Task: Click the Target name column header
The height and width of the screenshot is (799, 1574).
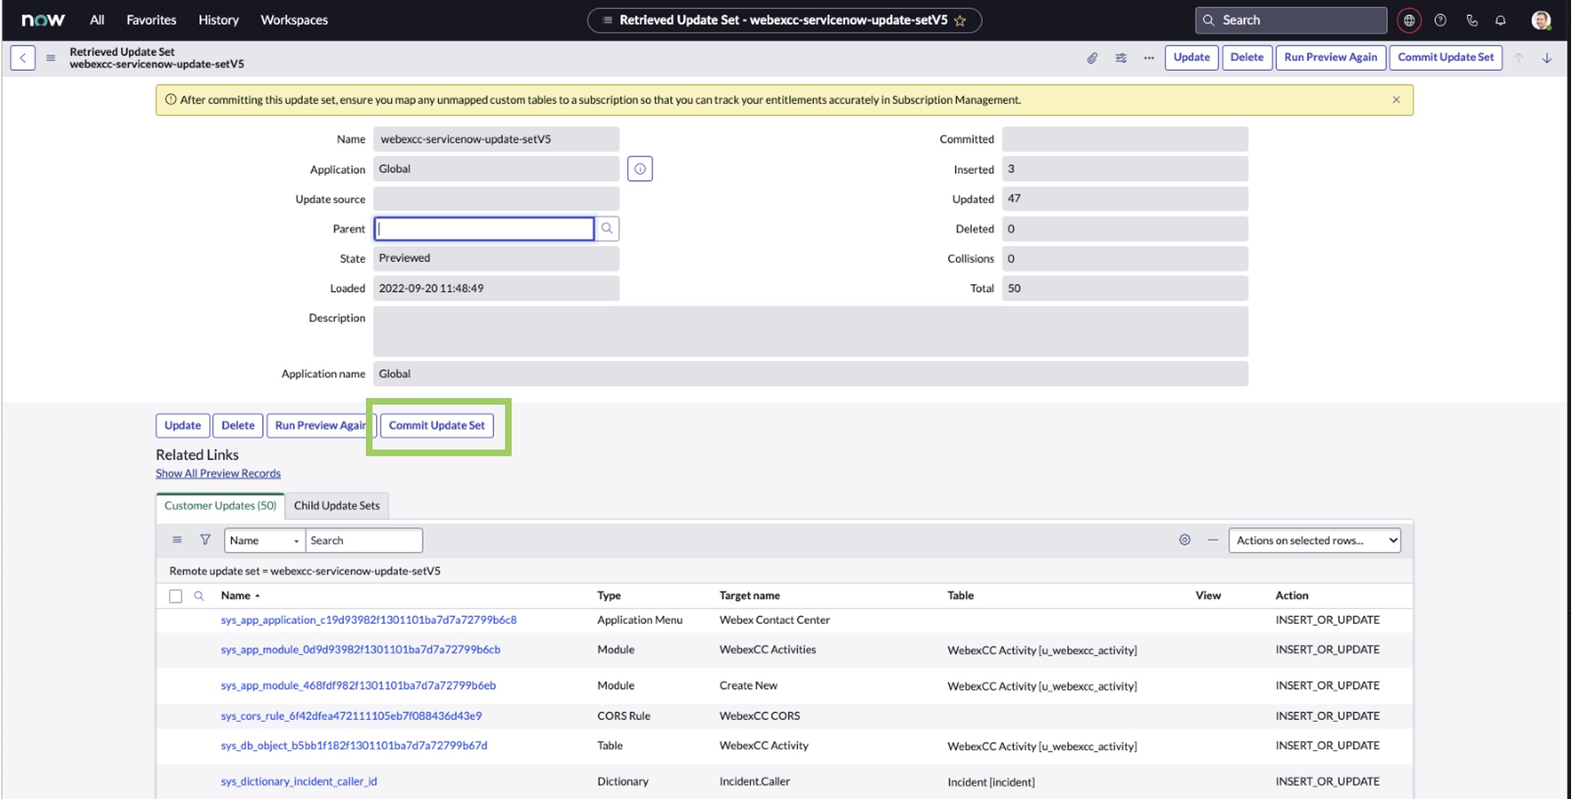Action: click(x=749, y=596)
